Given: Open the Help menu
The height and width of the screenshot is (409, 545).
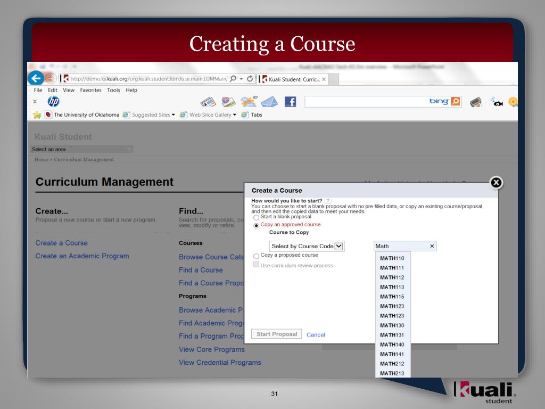Looking at the screenshot, I should point(131,90).
